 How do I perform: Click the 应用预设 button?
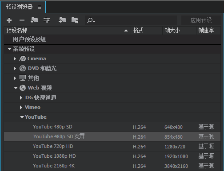pyautogui.click(x=201, y=20)
